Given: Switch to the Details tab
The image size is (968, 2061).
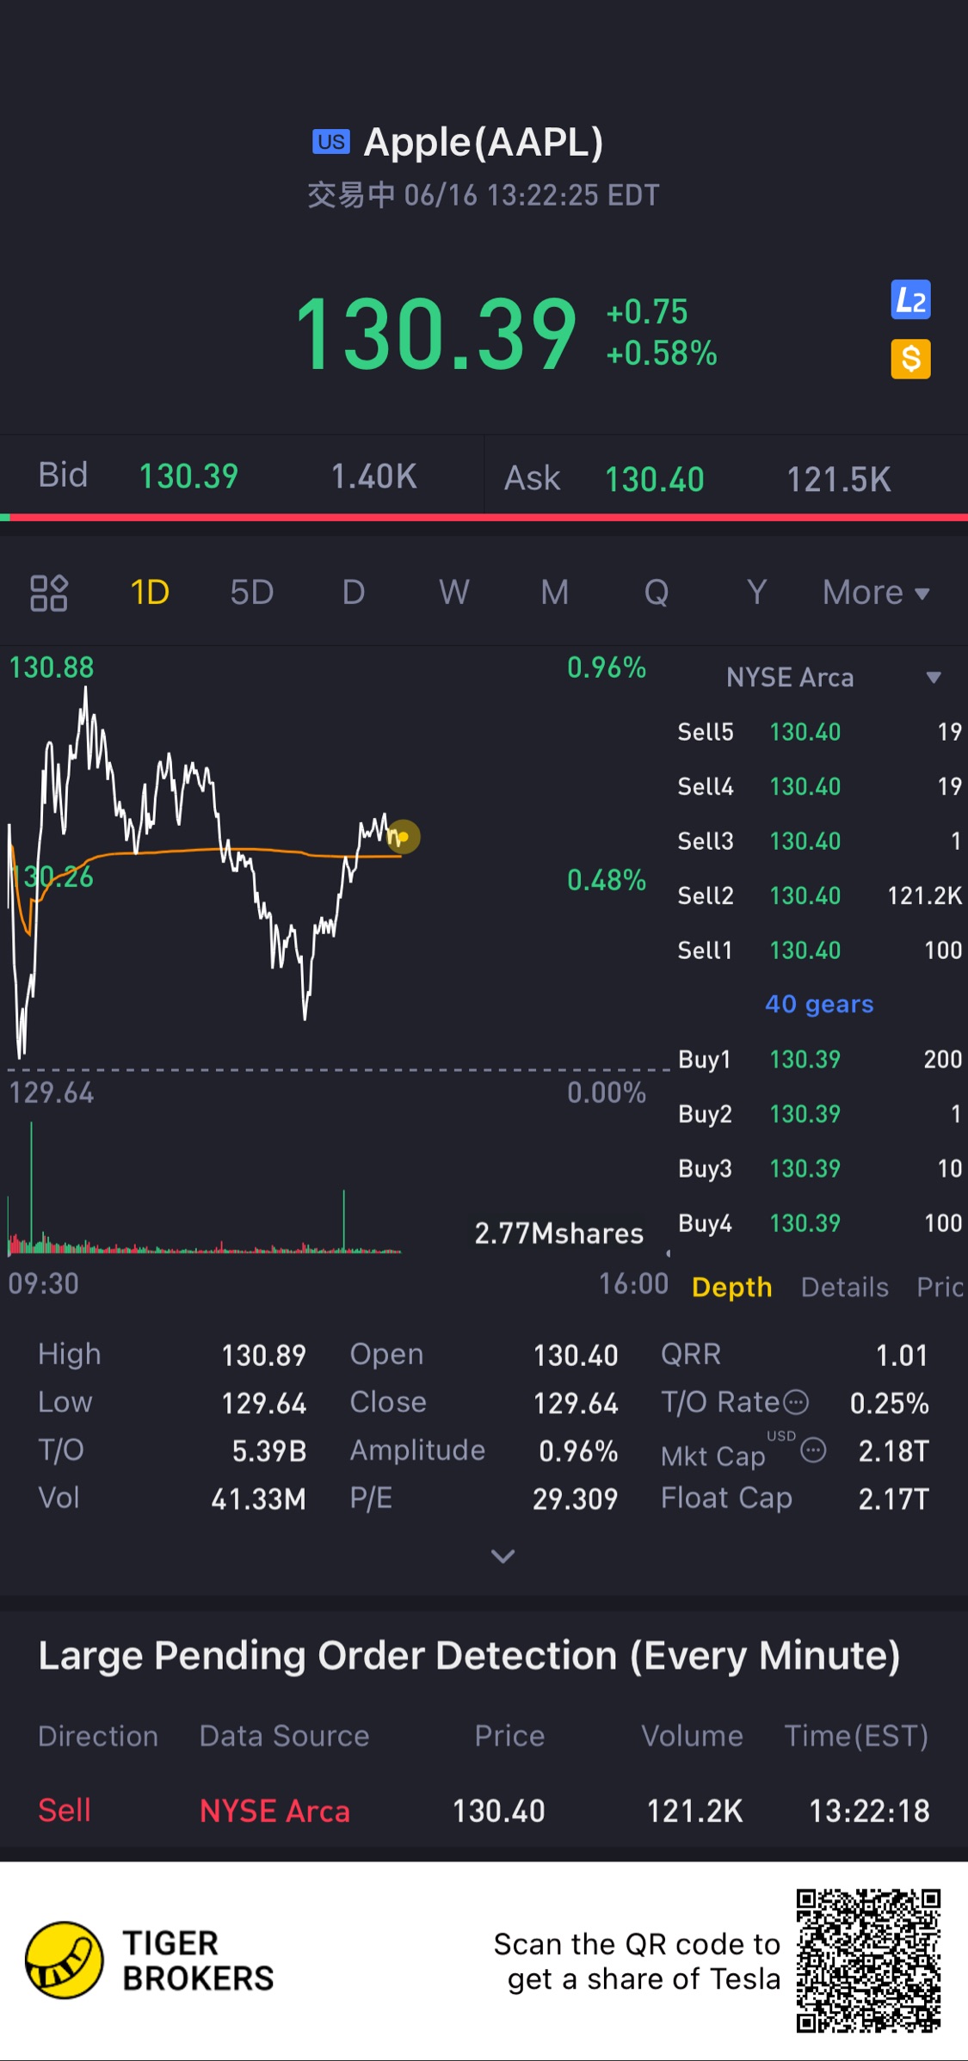Looking at the screenshot, I should [x=844, y=1287].
